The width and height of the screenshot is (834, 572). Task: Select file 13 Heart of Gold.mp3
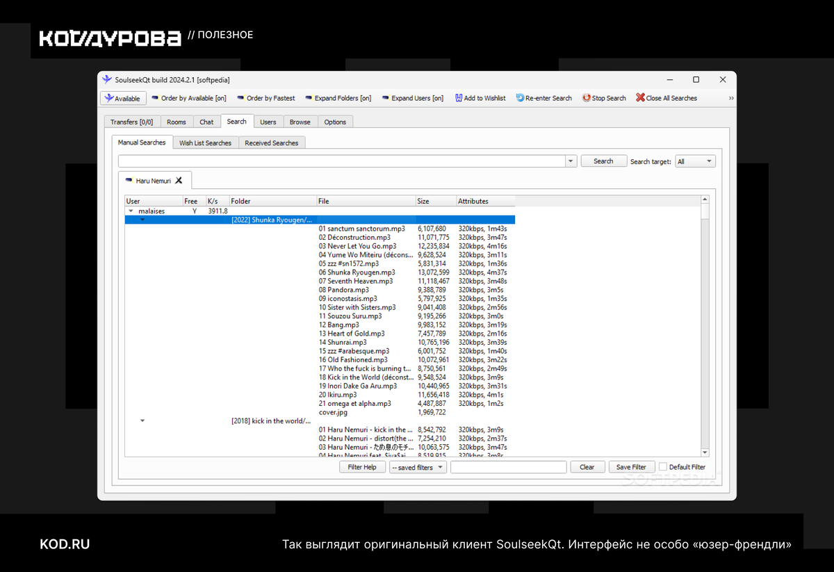click(351, 334)
